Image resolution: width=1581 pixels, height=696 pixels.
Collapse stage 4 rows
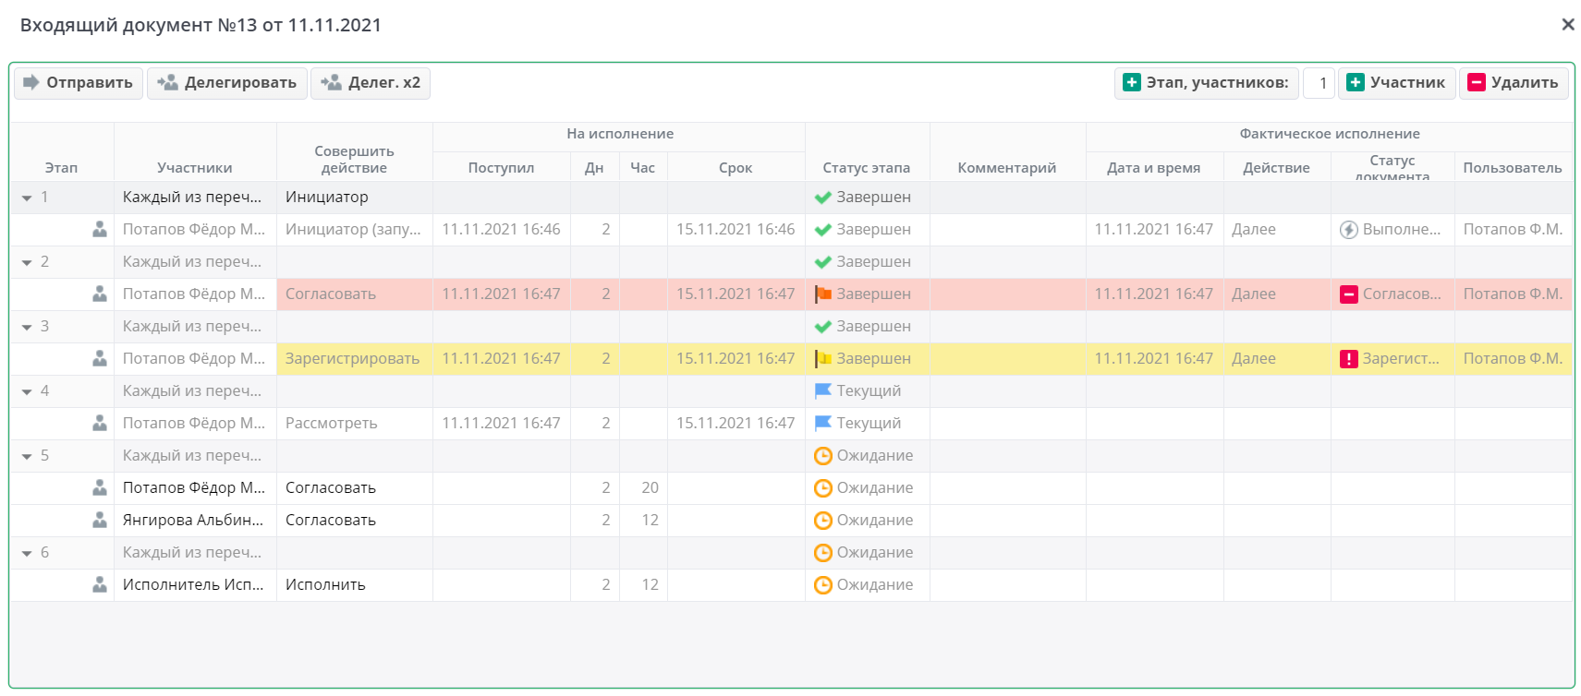27,391
